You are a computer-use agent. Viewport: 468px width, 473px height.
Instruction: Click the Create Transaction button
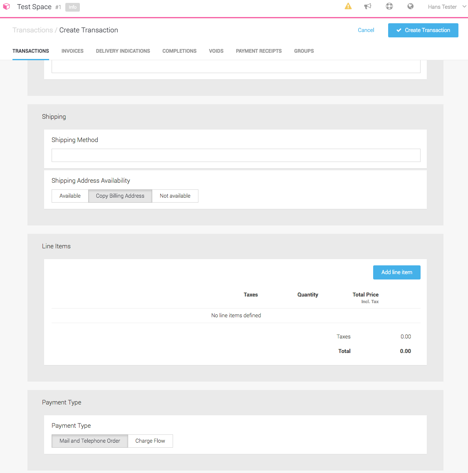point(423,30)
